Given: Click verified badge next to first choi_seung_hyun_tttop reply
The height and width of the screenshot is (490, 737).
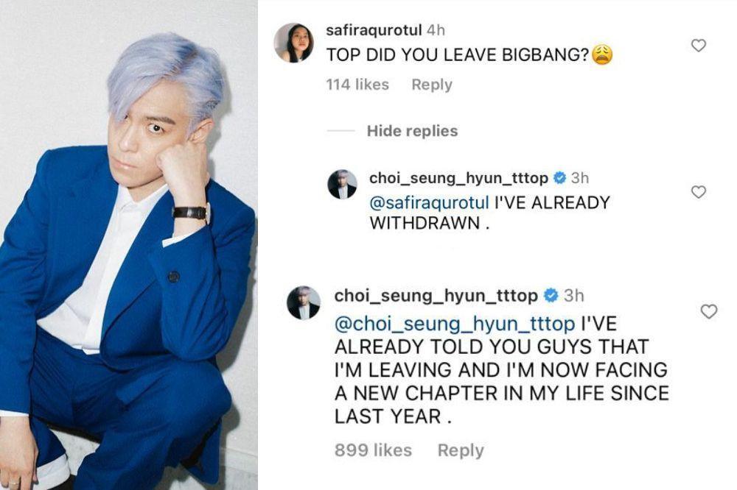Looking at the screenshot, I should coord(559,178).
